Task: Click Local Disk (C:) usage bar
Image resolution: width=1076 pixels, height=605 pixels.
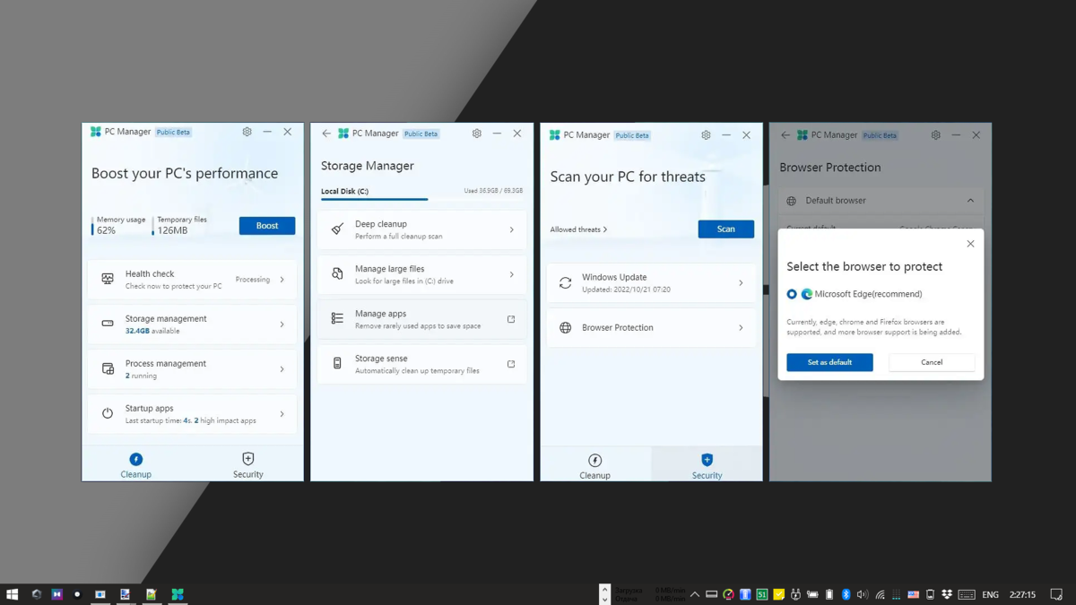Action: coord(421,199)
